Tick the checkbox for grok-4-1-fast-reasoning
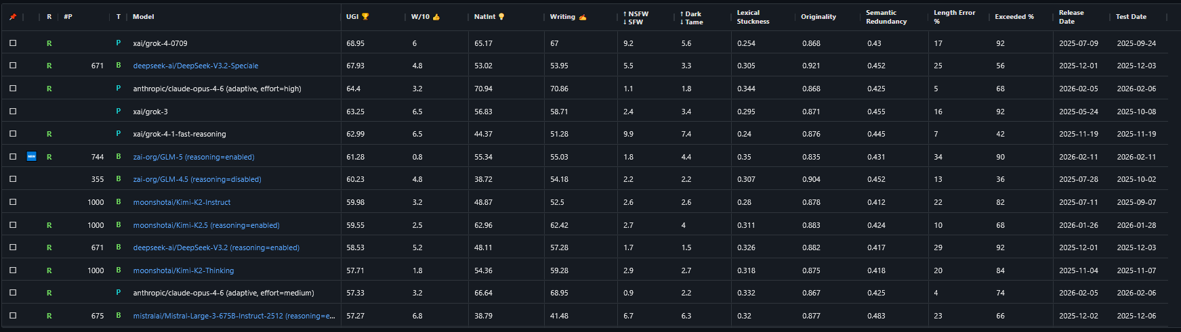This screenshot has width=1181, height=332. (13, 134)
